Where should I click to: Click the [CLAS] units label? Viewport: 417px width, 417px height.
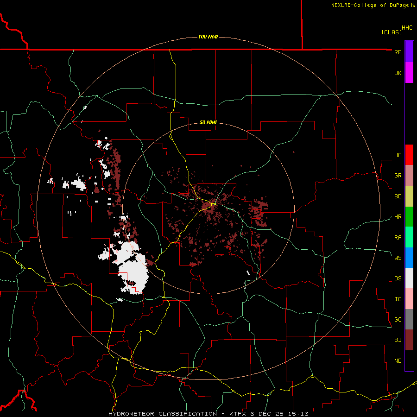click(392, 32)
